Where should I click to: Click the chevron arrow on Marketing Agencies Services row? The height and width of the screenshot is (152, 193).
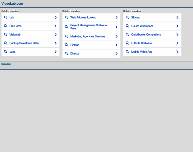point(116,36)
